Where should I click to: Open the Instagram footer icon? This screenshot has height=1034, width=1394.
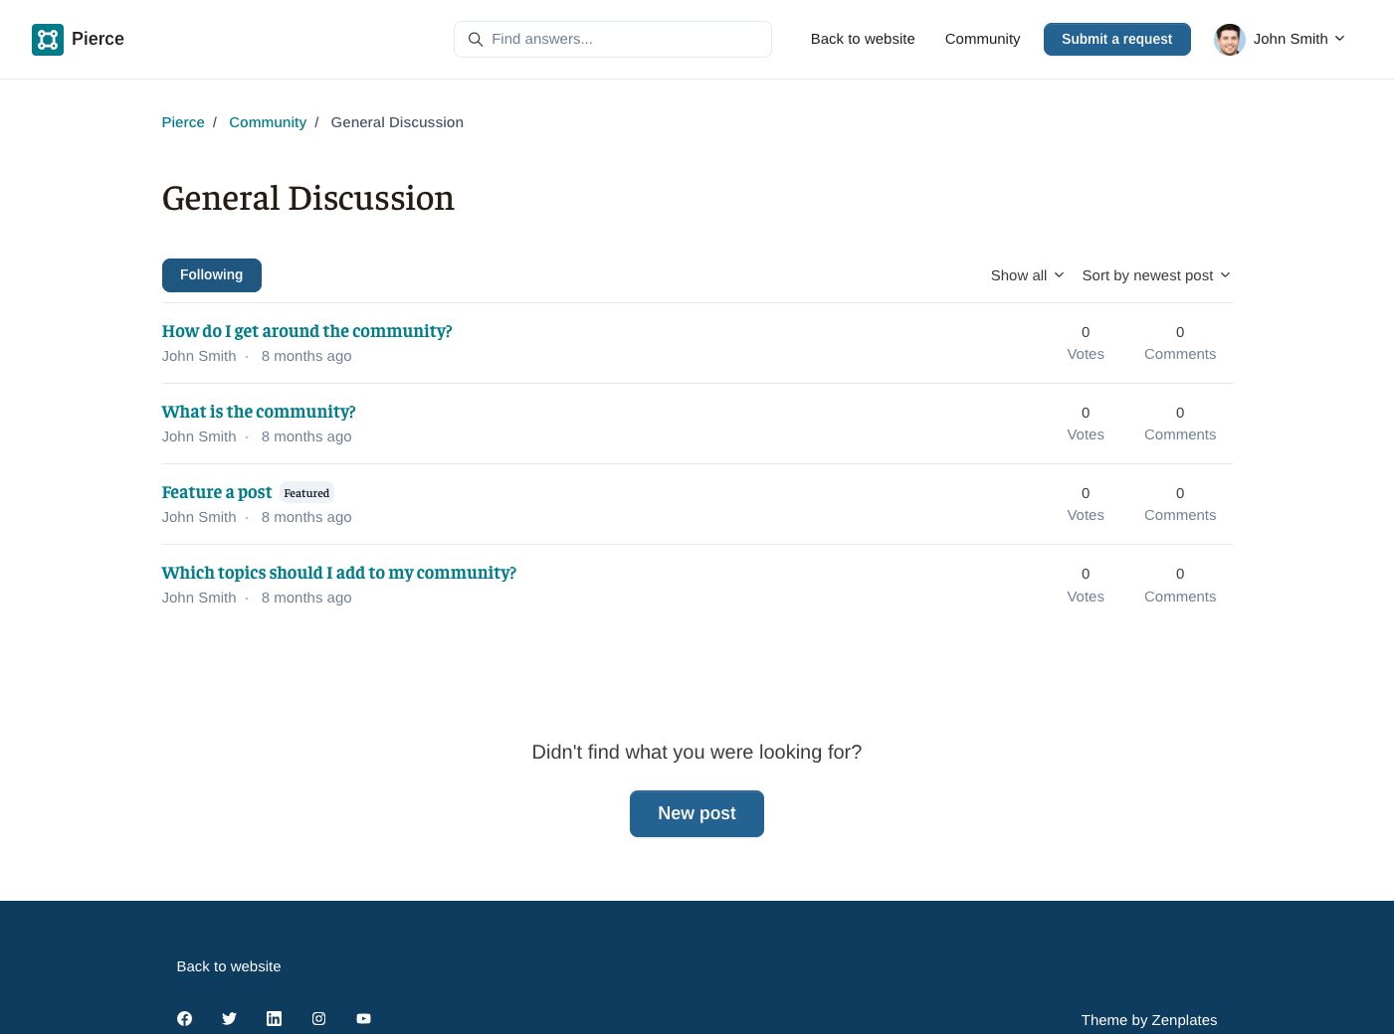(x=318, y=1018)
